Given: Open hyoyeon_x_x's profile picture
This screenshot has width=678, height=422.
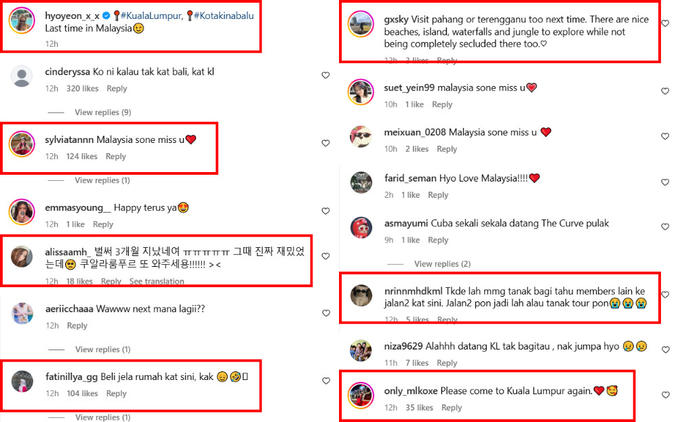Looking at the screenshot, I should pyautogui.click(x=22, y=20).
